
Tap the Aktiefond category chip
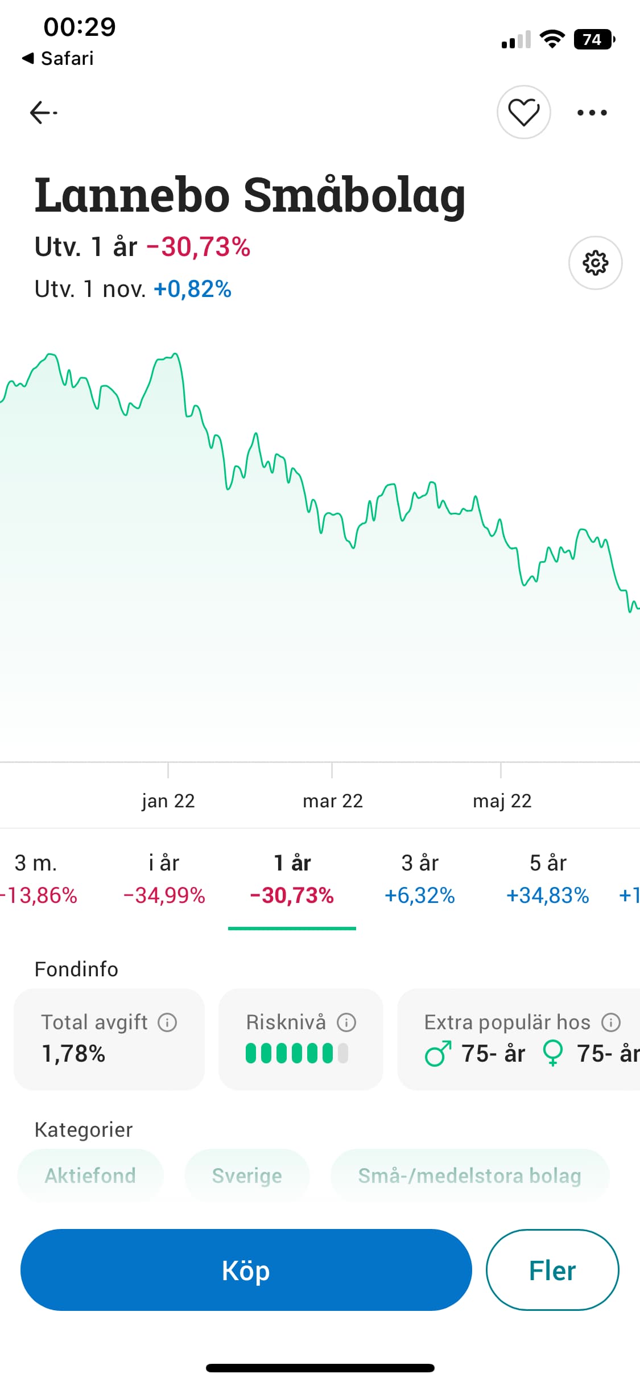click(x=90, y=1175)
